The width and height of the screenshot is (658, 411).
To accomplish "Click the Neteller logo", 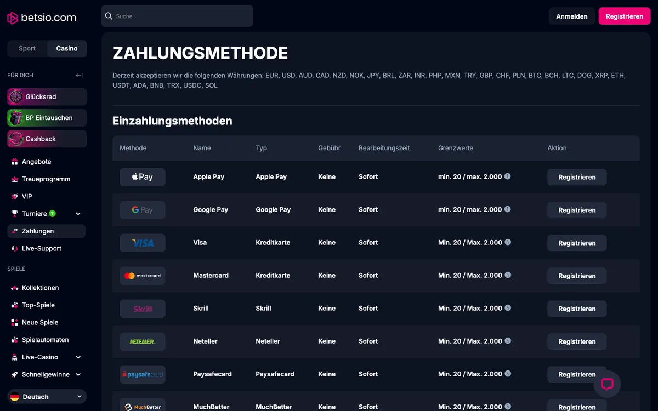I will 143,341.
